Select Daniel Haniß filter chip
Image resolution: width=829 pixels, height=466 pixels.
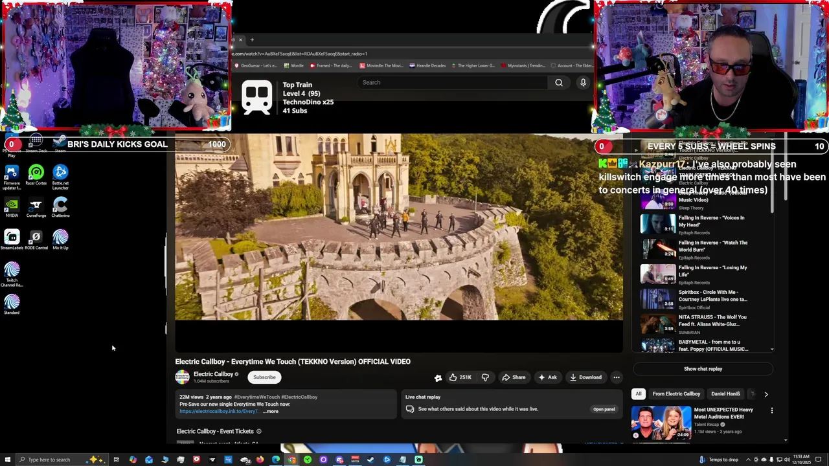(x=725, y=394)
